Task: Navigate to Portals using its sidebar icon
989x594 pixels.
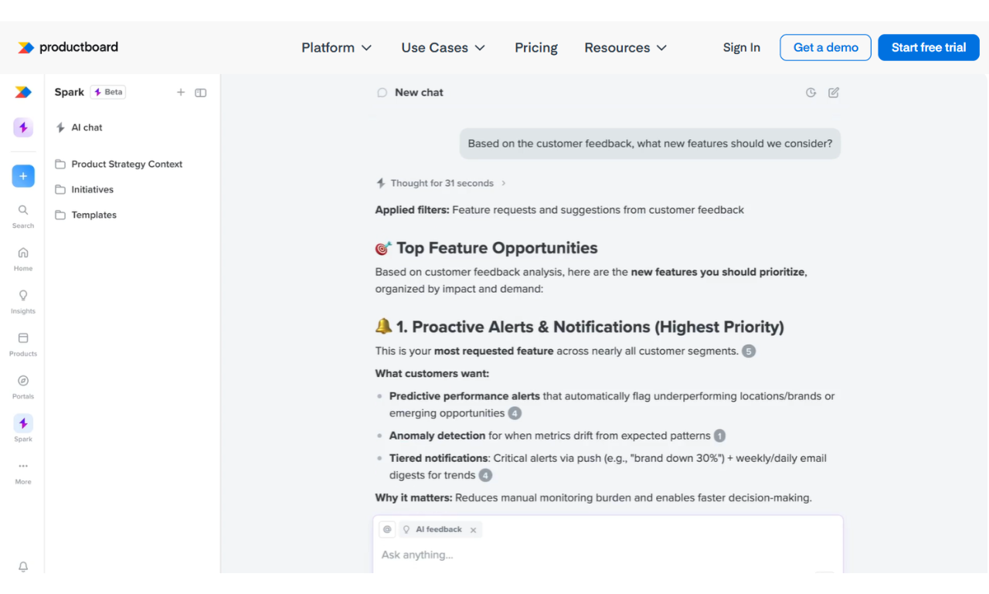Action: (22, 381)
